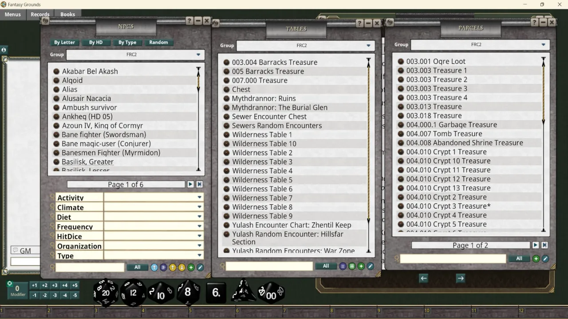Roll the d10 die
Screen dimensions: 568x319
click(161, 293)
